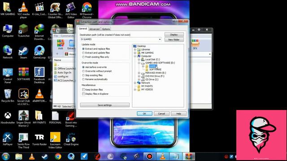Screen dimensions: 287x161
Task: Collapse GAMES AND SOFTWARE (D:) node
Action: (139, 63)
